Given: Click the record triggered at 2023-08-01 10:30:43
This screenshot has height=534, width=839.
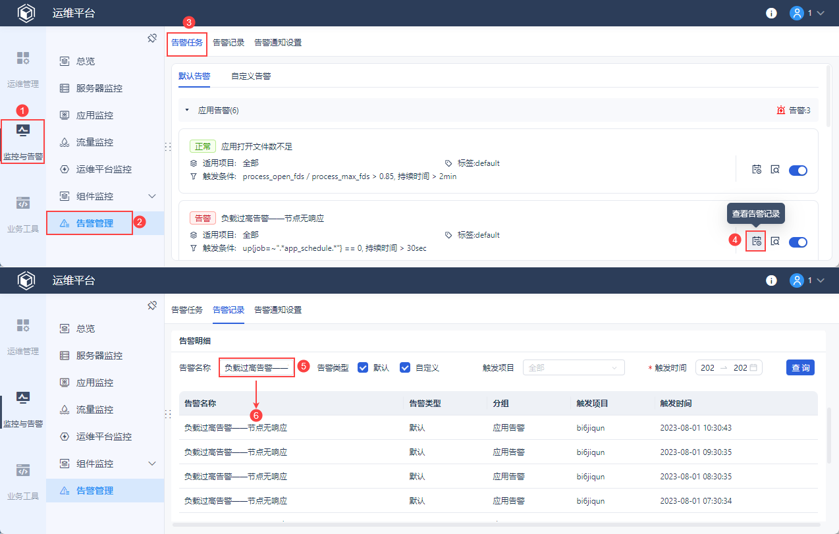Looking at the screenshot, I should pyautogui.click(x=498, y=427).
